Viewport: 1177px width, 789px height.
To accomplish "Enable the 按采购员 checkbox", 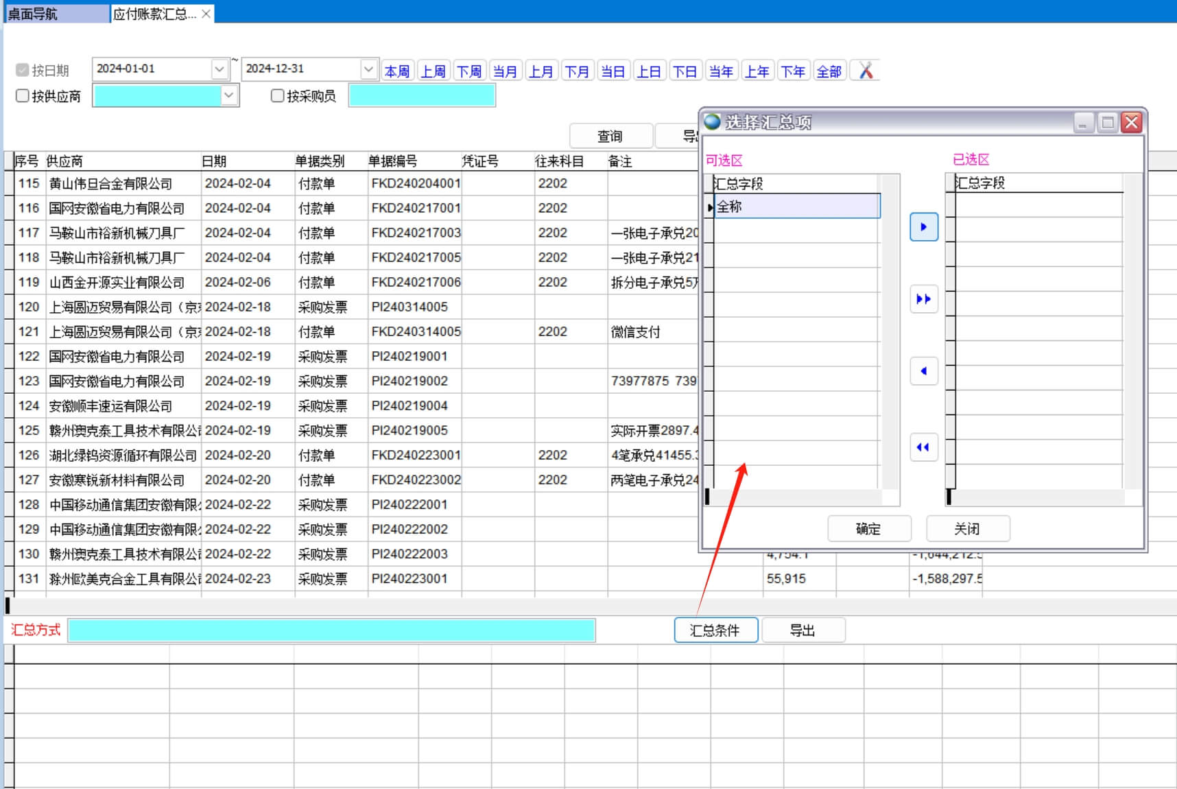I will click(x=277, y=96).
